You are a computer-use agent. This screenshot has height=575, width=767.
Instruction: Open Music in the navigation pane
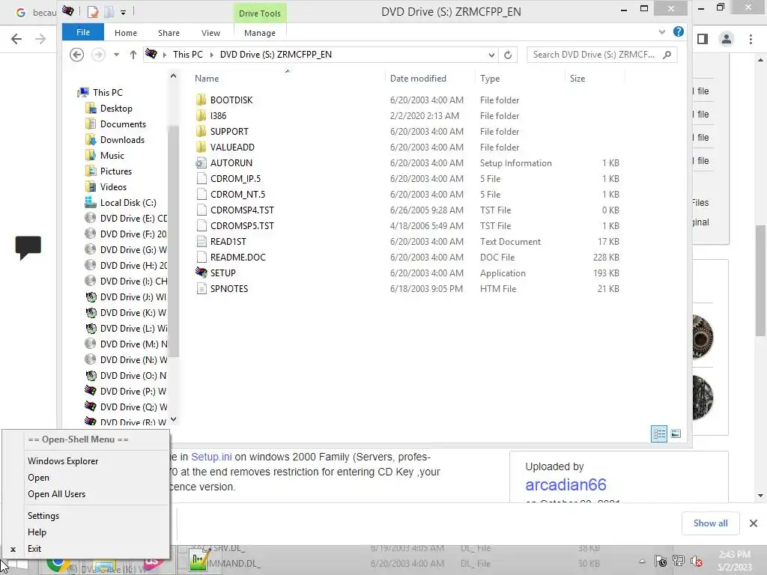[x=112, y=156]
